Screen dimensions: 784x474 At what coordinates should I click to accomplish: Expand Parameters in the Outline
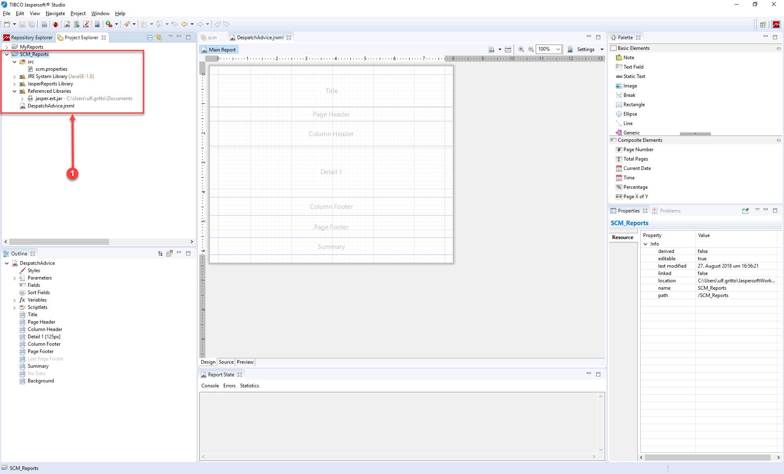(15, 278)
